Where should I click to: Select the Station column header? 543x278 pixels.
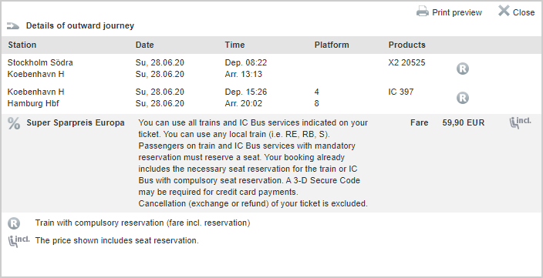(x=22, y=45)
